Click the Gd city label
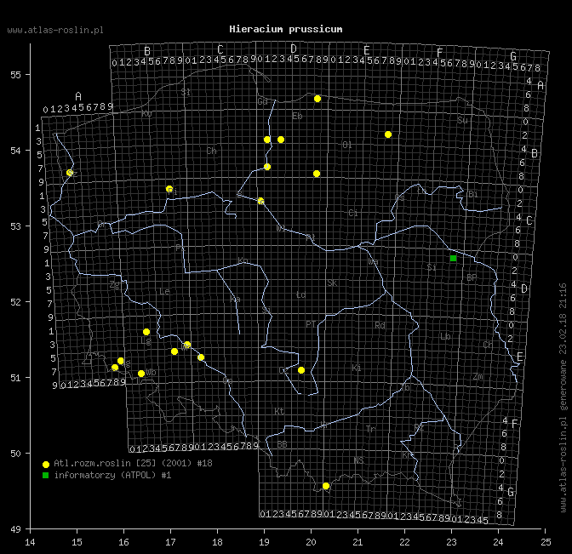The image size is (572, 554). click(x=263, y=101)
